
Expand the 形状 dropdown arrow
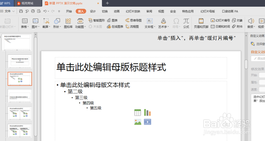click(60, 27)
